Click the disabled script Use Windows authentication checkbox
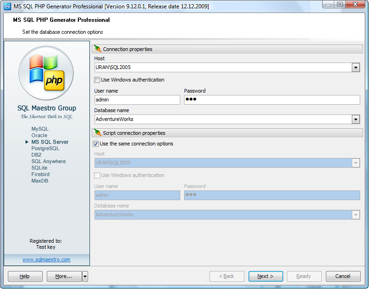This screenshot has height=290, width=369. pos(97,176)
